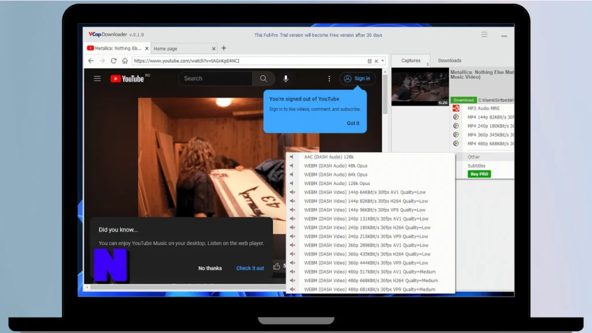The height and width of the screenshot is (333, 592).
Task: Select WEBM 480p 517KBit/s AV1 entry
Action: pos(371,272)
